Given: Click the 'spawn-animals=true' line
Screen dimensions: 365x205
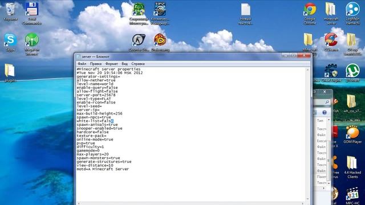Looking at the screenshot, I should pos(98,125).
